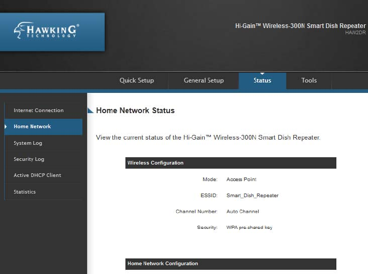Viewport: 368px width, 274px height.
Task: Open the General Setup tab
Action: click(x=204, y=80)
